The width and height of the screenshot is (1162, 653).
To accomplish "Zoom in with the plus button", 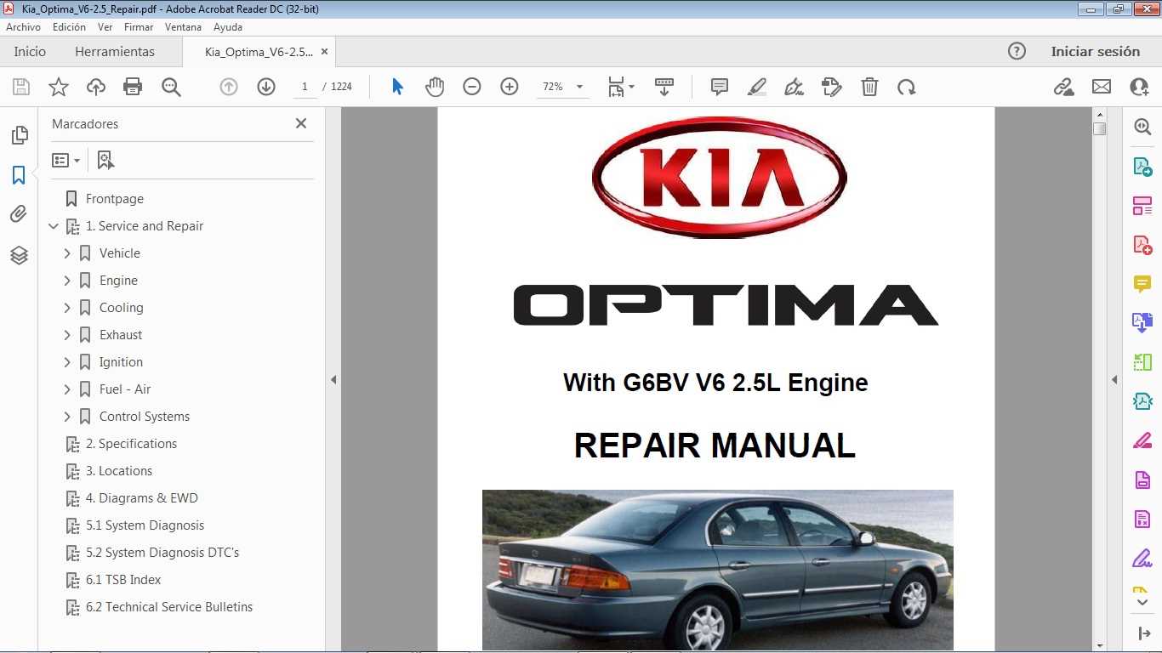I will (x=510, y=87).
